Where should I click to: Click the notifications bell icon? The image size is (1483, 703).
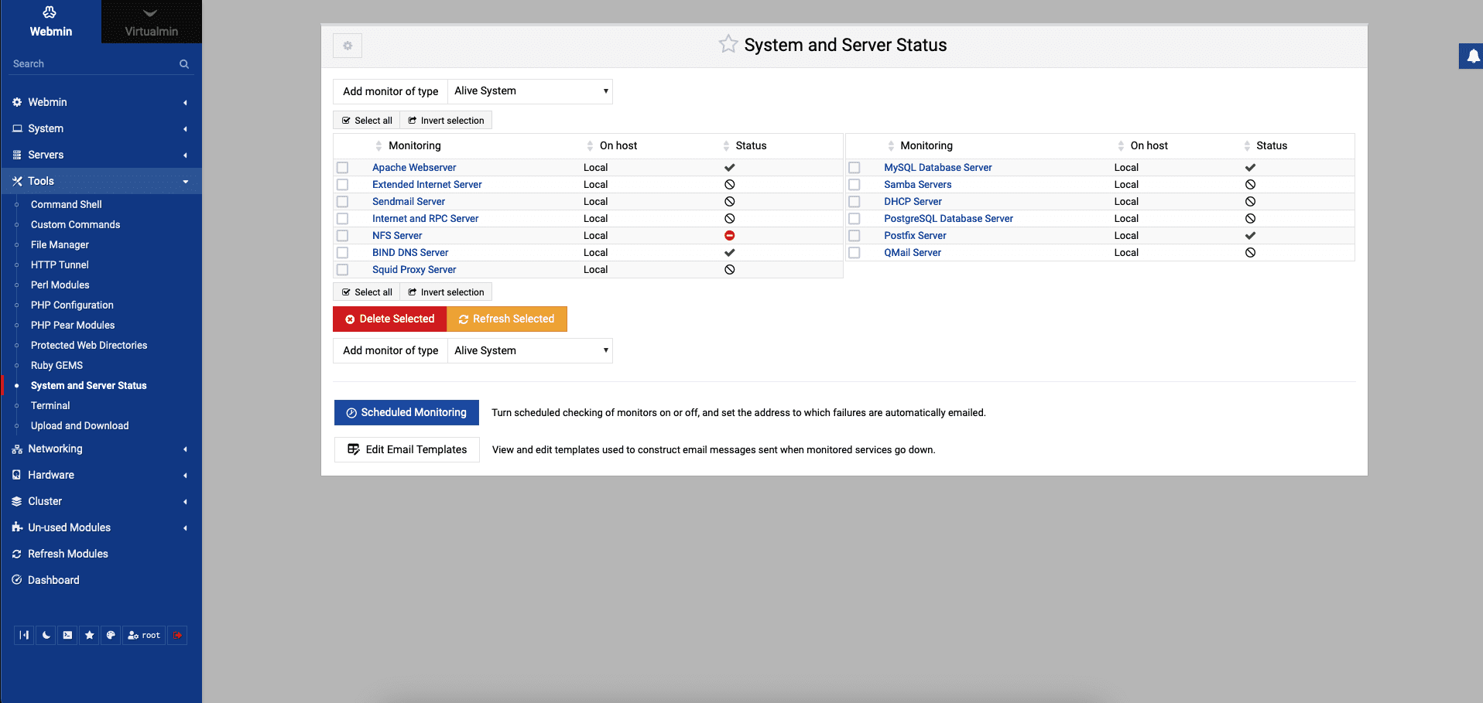(1473, 56)
